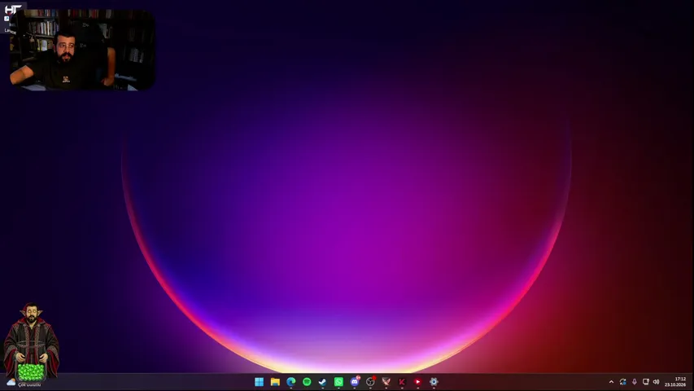Viewport: 694px width, 391px height.
Task: Open the volume speaker control
Action: point(657,382)
